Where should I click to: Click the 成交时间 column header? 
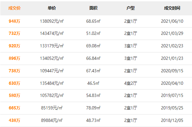pos(172,8)
